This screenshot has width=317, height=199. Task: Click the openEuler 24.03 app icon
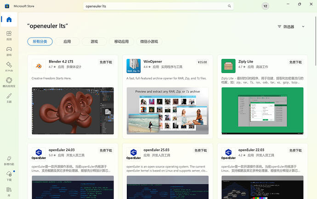(39, 154)
